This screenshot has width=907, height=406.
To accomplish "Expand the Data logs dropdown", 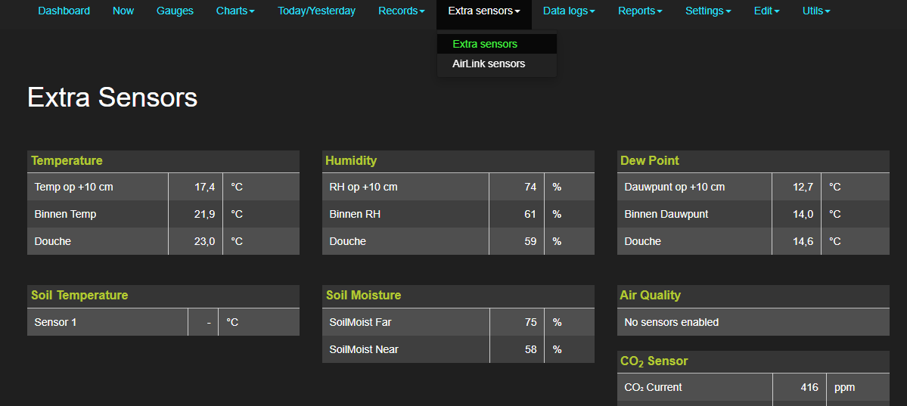I will coord(569,11).
